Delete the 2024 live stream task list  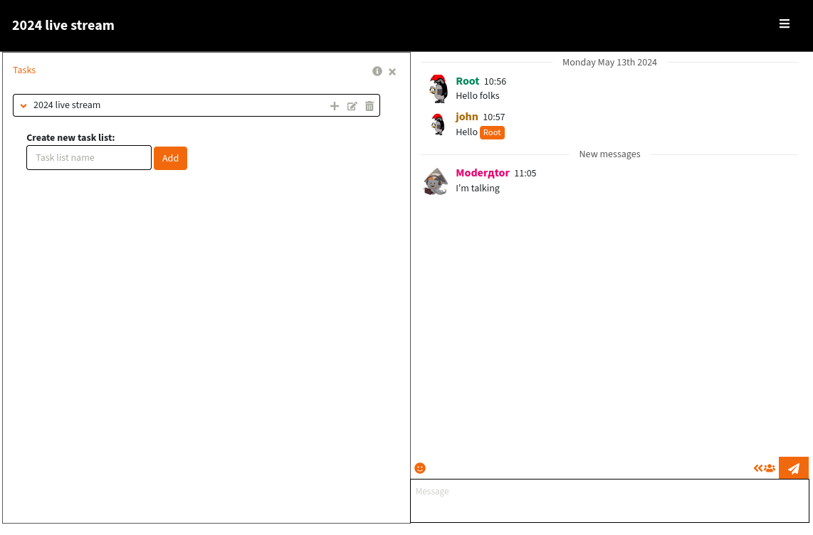point(369,106)
